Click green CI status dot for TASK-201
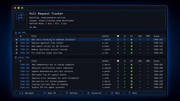The width and height of the screenshot is (180, 101). pos(132,65)
